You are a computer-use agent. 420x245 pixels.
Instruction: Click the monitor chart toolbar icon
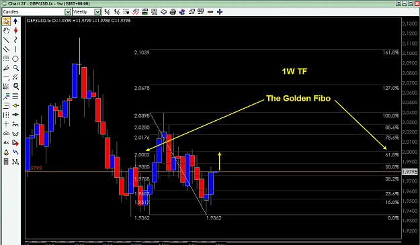click(201, 12)
